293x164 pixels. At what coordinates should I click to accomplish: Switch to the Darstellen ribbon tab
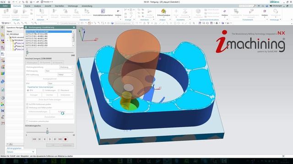point(60,6)
